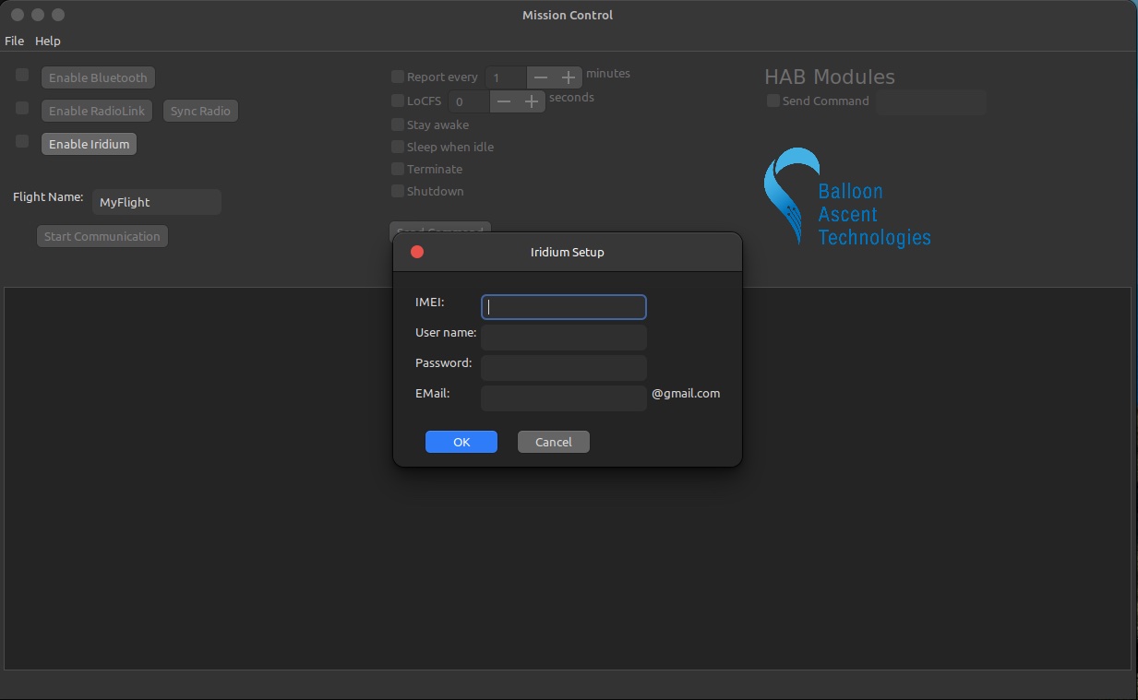Cancel the Iridium Setup dialog
Screen dimensions: 1138x700
click(553, 442)
